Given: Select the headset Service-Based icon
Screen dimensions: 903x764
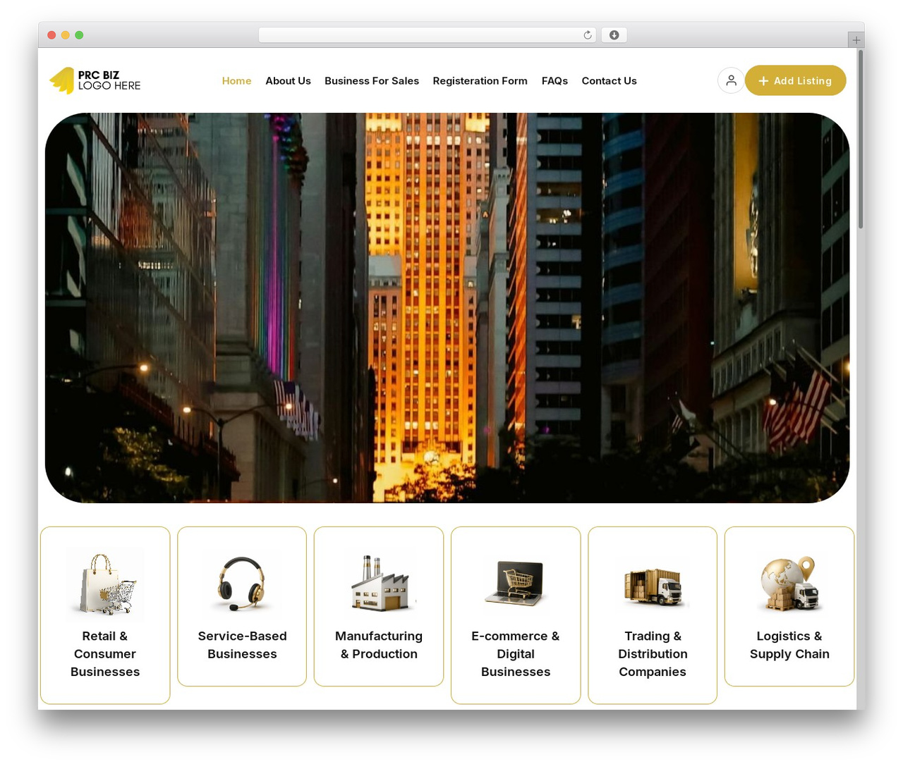Looking at the screenshot, I should pyautogui.click(x=242, y=584).
